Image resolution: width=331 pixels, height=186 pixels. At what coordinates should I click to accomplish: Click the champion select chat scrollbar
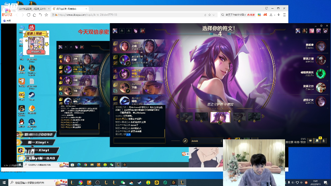[164, 133]
